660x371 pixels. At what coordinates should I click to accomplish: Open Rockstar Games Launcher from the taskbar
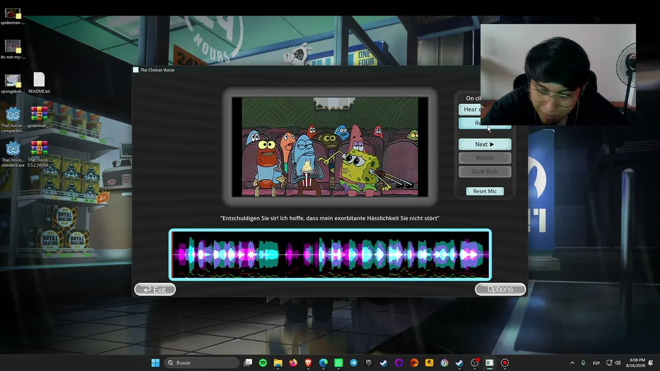click(429, 363)
